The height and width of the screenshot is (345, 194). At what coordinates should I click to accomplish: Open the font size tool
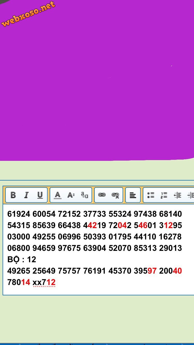coord(71,195)
